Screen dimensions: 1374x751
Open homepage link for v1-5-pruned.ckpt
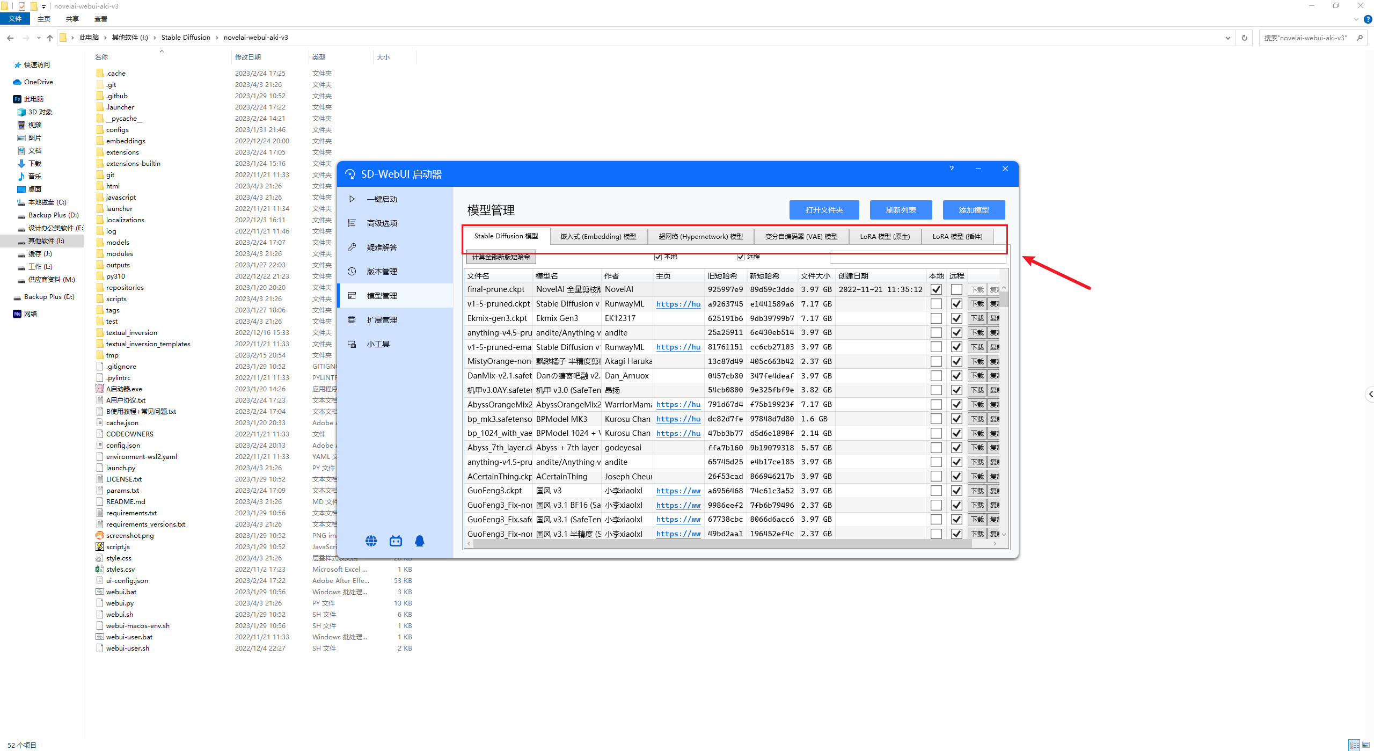(x=678, y=304)
